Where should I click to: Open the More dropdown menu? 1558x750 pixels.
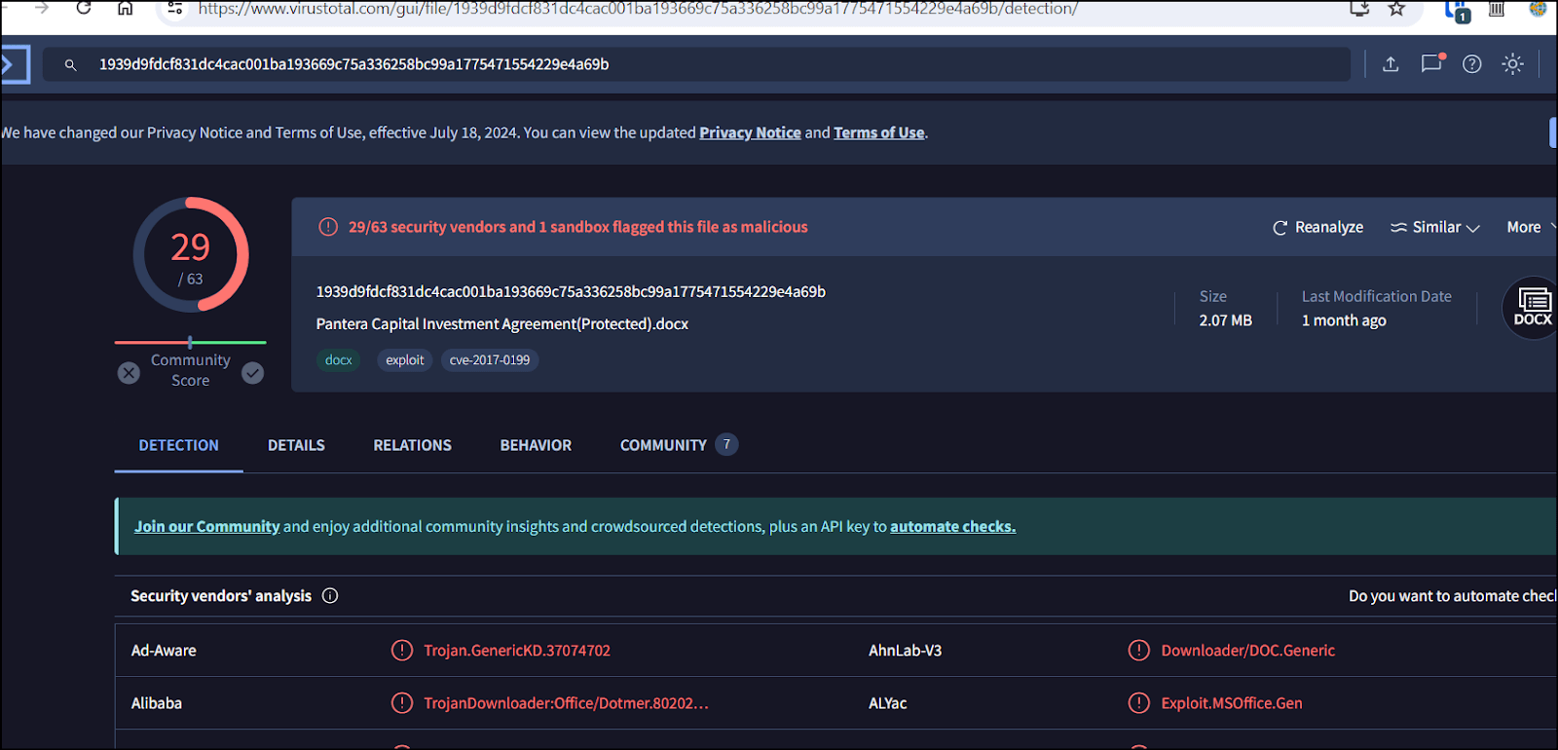[1531, 227]
